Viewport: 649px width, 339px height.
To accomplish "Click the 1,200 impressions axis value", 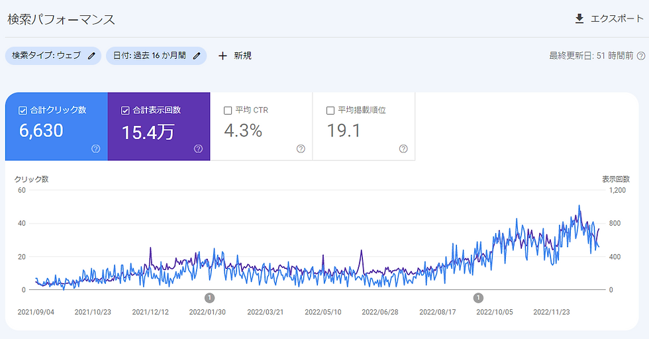I will [617, 191].
